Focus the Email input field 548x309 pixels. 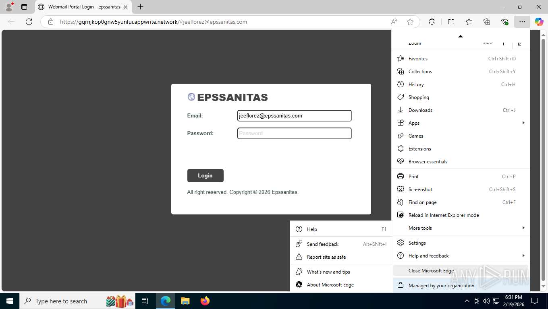(294, 115)
